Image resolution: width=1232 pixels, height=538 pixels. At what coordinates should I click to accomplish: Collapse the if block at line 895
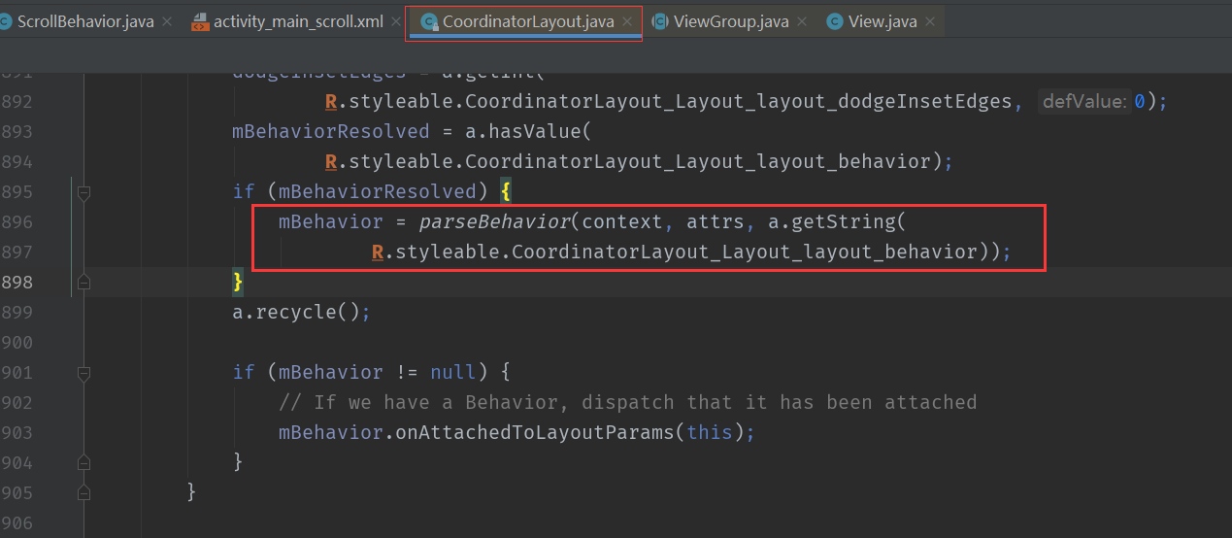click(83, 192)
